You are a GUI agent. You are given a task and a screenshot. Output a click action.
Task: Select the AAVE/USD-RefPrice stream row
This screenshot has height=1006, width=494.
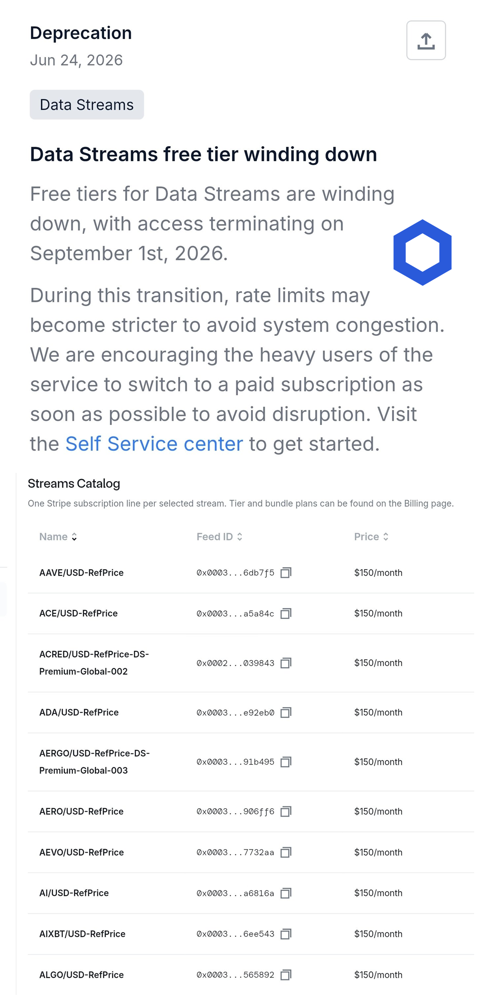pos(251,572)
